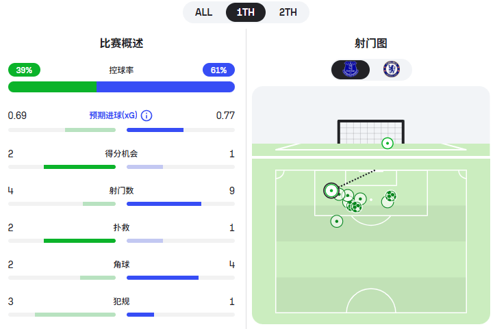The image size is (495, 329).
Task: Click the 控球率 possession bar
Action: tap(121, 87)
